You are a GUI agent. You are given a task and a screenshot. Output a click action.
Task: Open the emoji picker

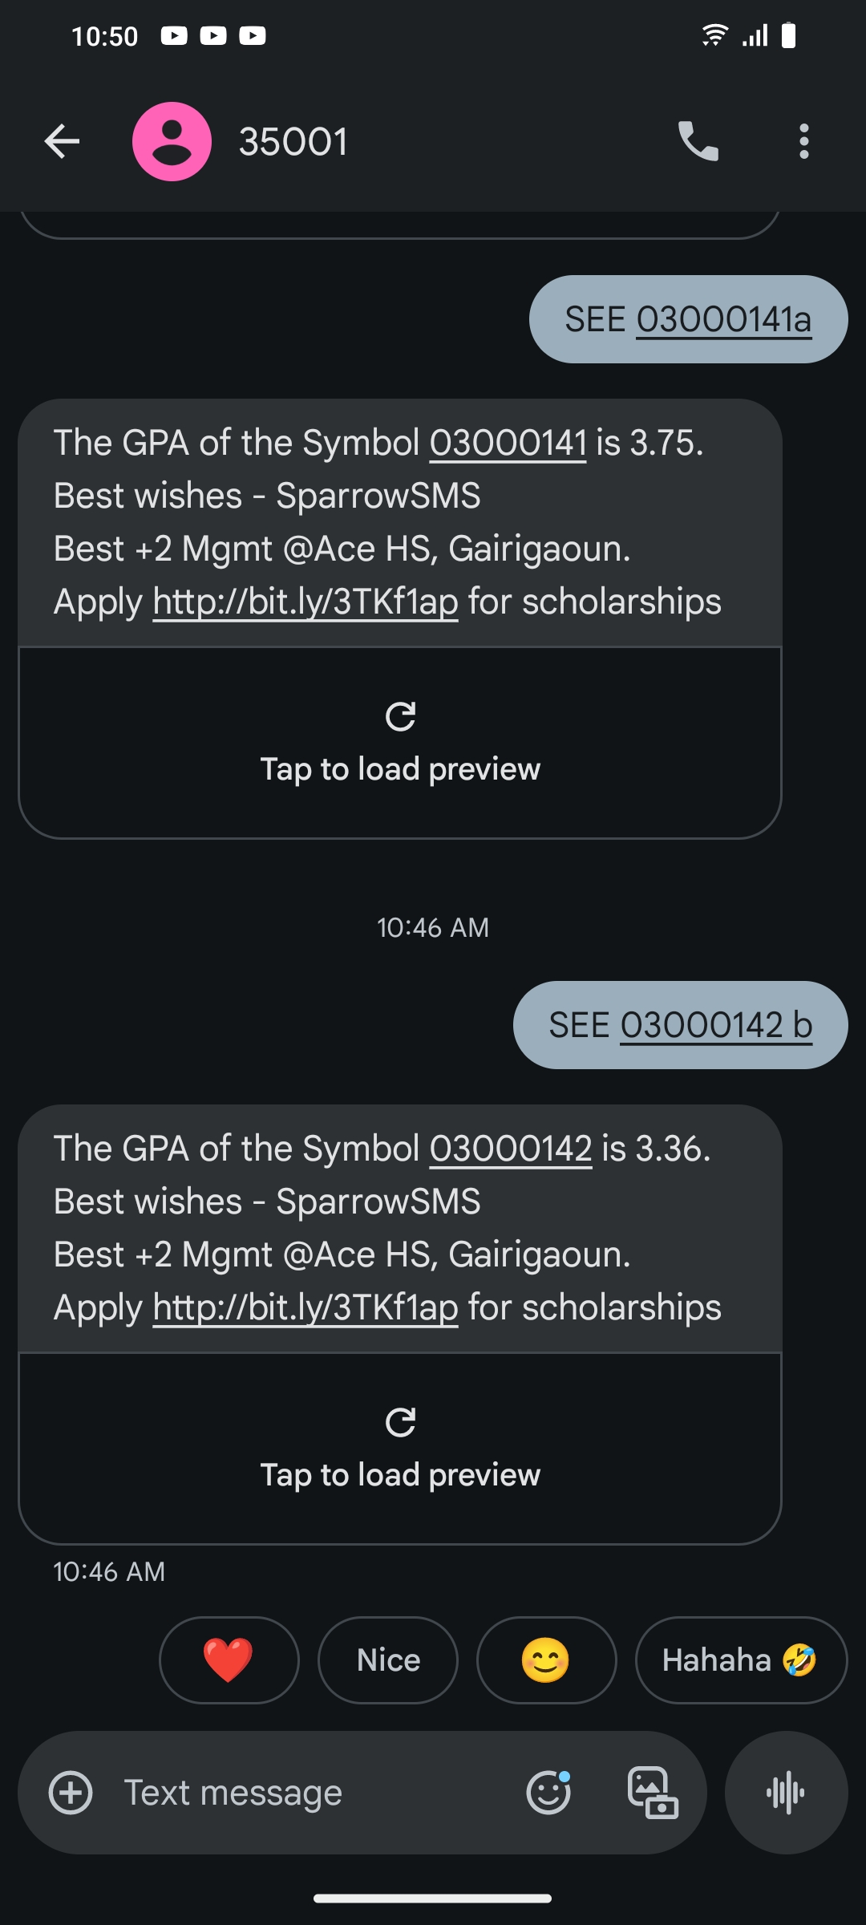pos(548,1792)
